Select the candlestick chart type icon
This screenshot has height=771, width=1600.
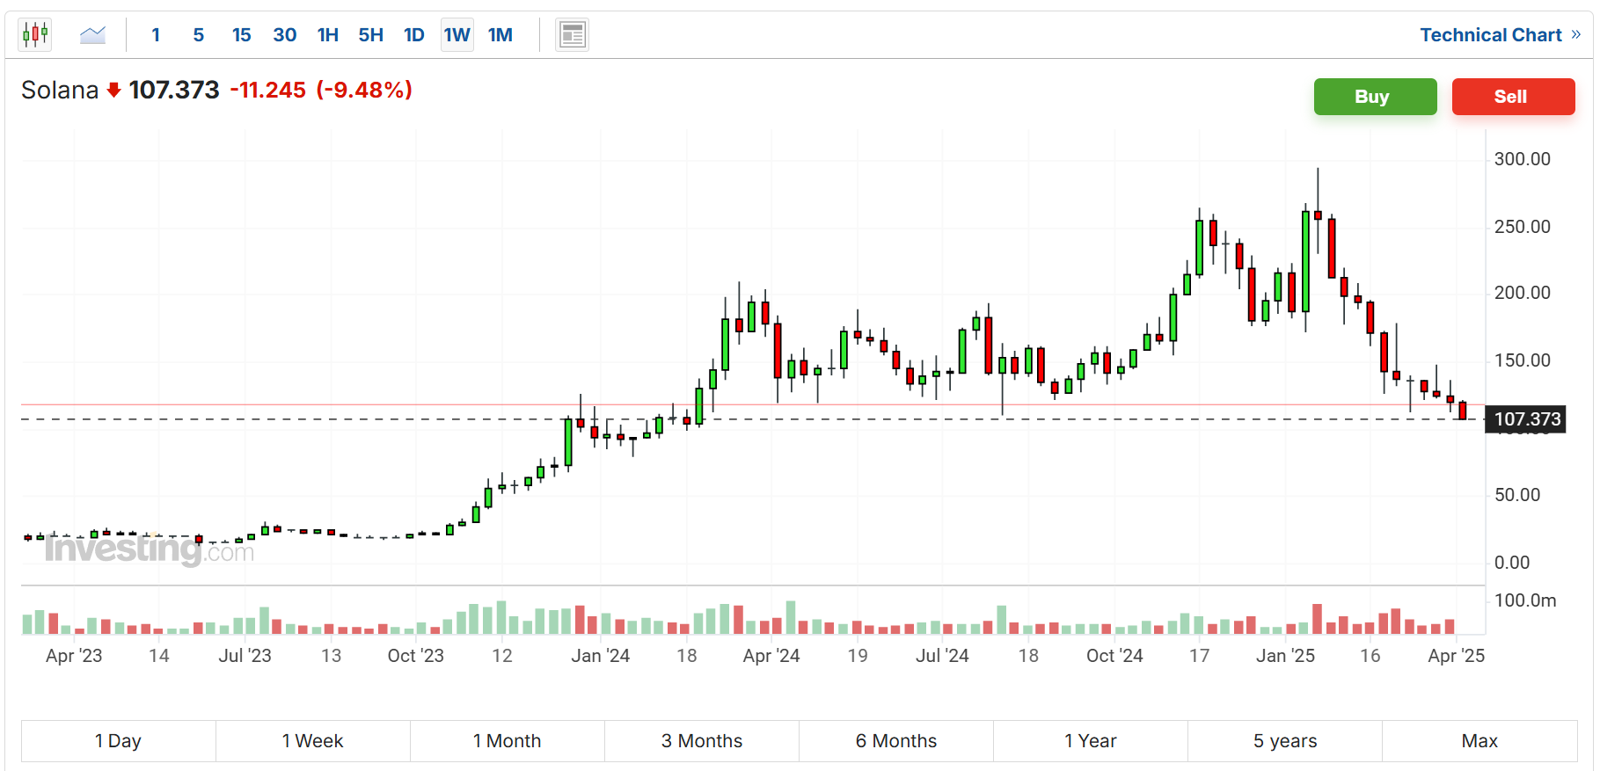35,35
